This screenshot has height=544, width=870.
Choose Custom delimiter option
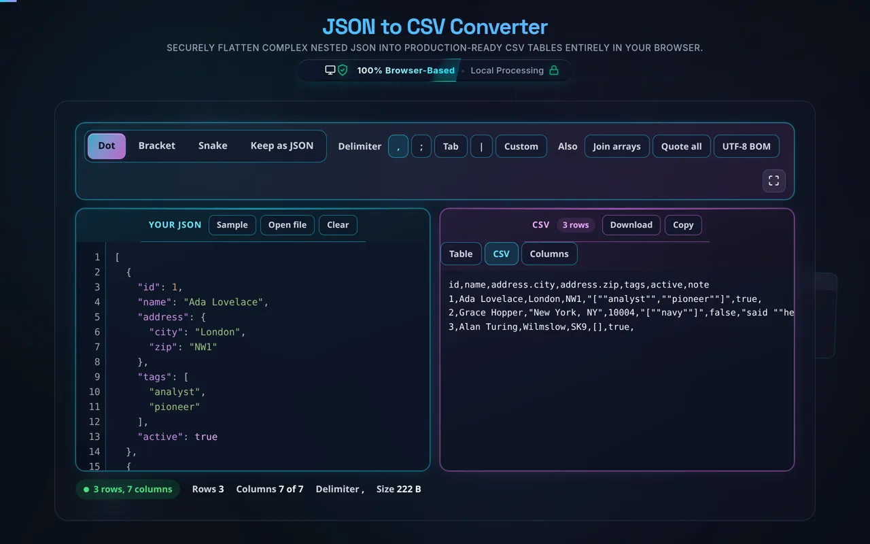521,146
